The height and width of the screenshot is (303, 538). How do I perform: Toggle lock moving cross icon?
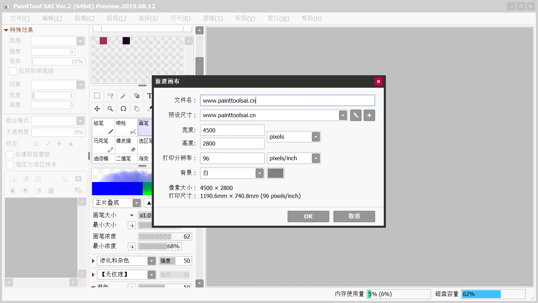pyautogui.click(x=59, y=144)
